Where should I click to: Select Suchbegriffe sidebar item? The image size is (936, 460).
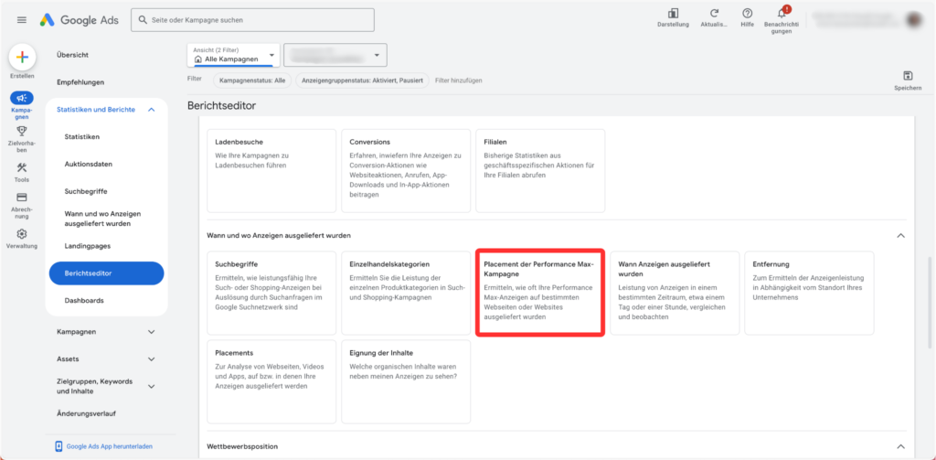coord(86,191)
